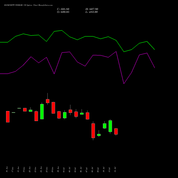The width and height of the screenshot is (178, 178).
Task: Click the 24 Jun date label
Action: tap(41, 169)
